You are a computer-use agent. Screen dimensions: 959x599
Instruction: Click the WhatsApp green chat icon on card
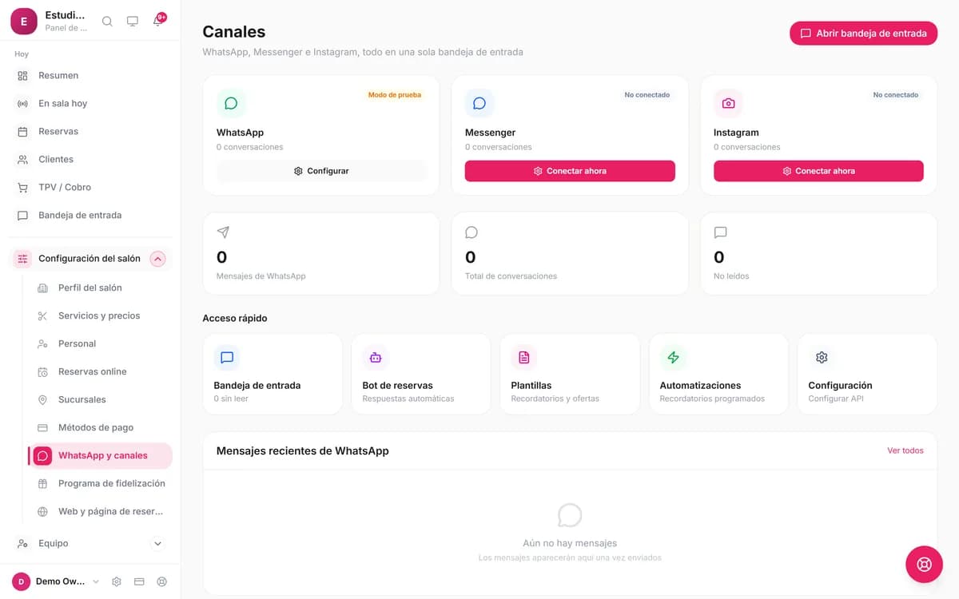(231, 103)
